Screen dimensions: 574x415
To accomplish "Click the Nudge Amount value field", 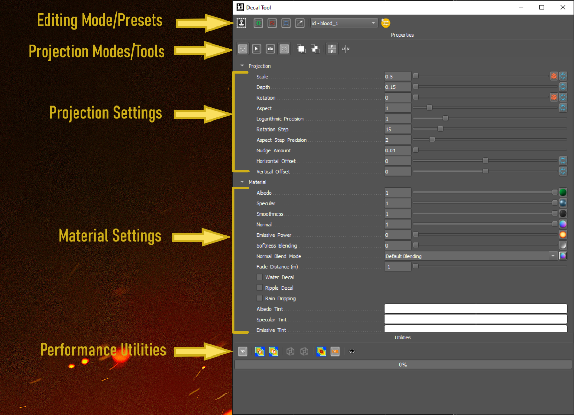I will 398,150.
